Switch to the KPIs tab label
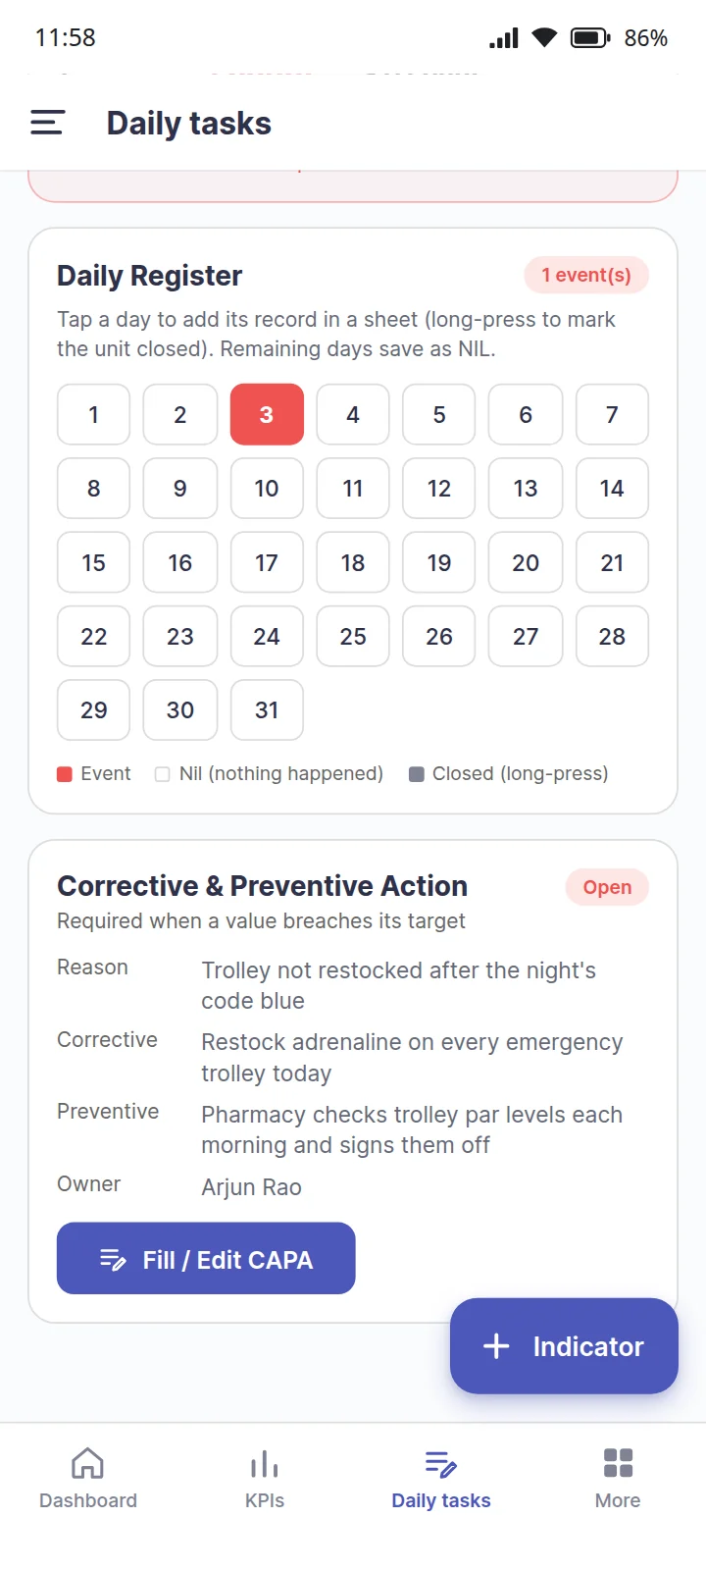The width and height of the screenshot is (706, 1570). pos(265,1500)
